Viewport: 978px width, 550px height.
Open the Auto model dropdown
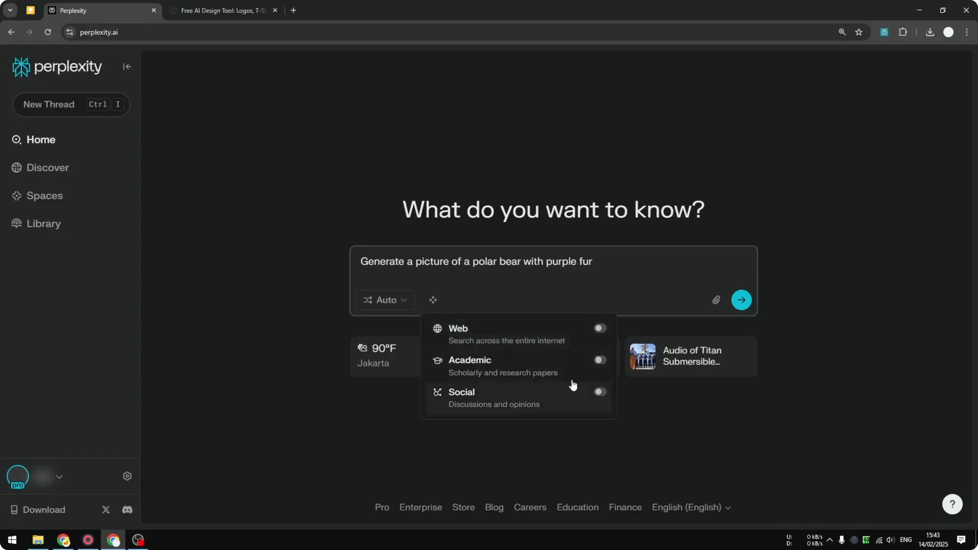coord(385,300)
